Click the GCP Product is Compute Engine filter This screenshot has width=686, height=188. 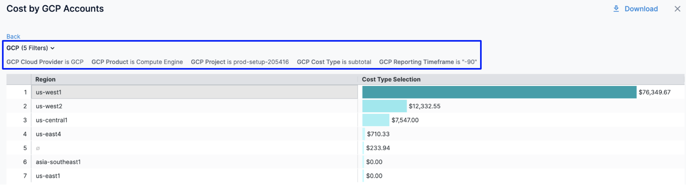(x=137, y=62)
